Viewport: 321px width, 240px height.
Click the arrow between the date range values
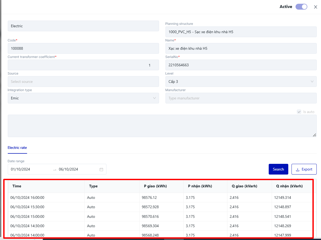coord(55,169)
